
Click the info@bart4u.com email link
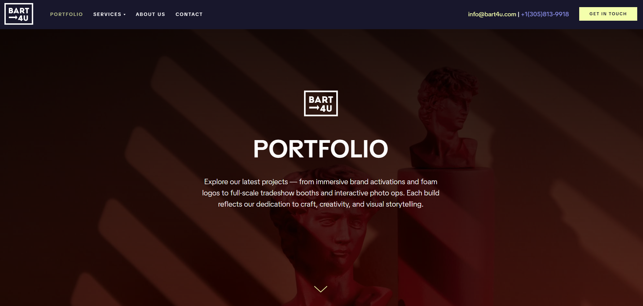492,14
